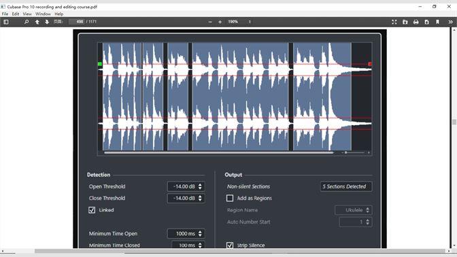Go to next page with down arrow
The image size is (457, 257).
tap(47, 22)
